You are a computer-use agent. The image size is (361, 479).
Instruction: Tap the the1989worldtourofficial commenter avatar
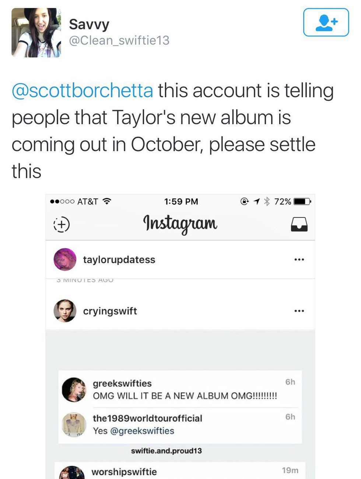pos(74,424)
